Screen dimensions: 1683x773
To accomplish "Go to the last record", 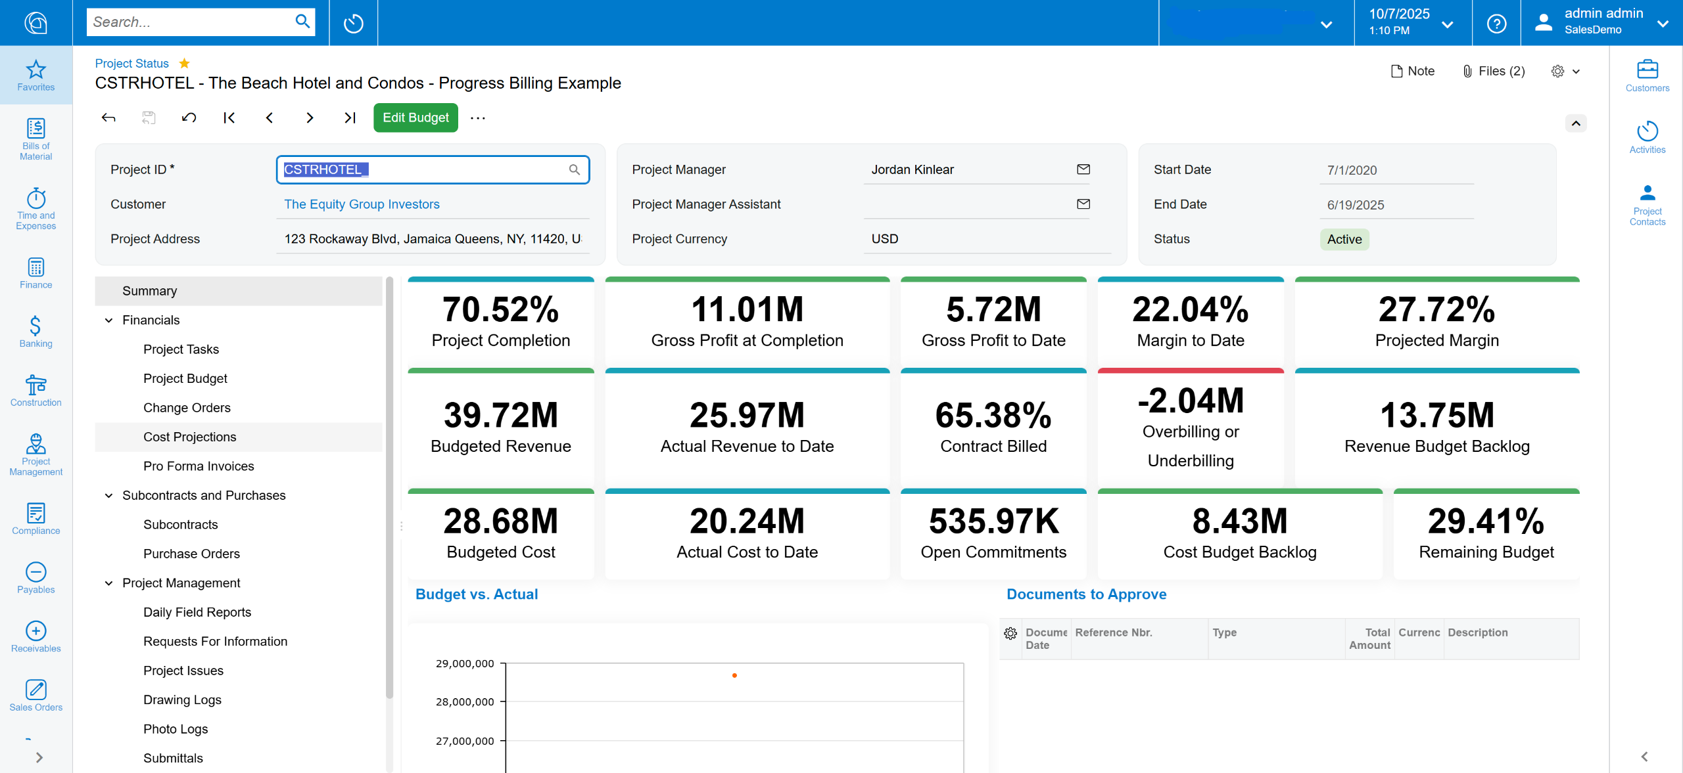I will (350, 118).
